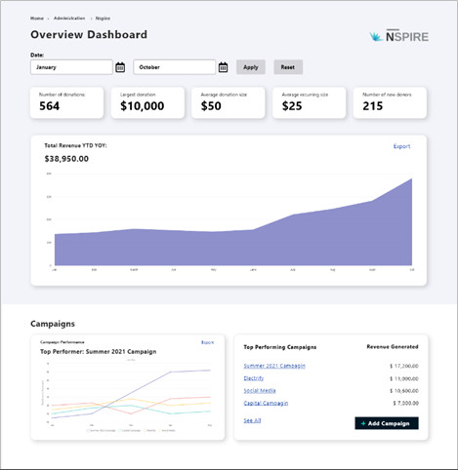Click See All campaigns link

click(252, 420)
